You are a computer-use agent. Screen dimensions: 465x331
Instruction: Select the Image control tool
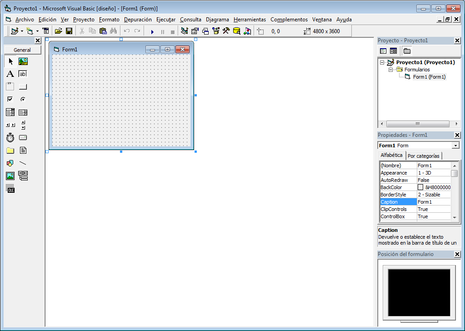point(10,176)
